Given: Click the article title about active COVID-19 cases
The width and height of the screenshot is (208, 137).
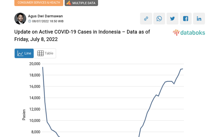Looking at the screenshot, I should coord(82,35).
